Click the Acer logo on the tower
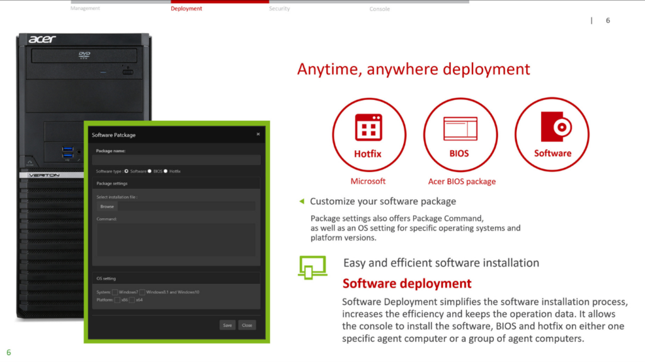The width and height of the screenshot is (645, 362). (x=42, y=40)
